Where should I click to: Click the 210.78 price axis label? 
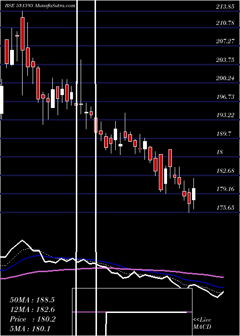tap(225, 23)
